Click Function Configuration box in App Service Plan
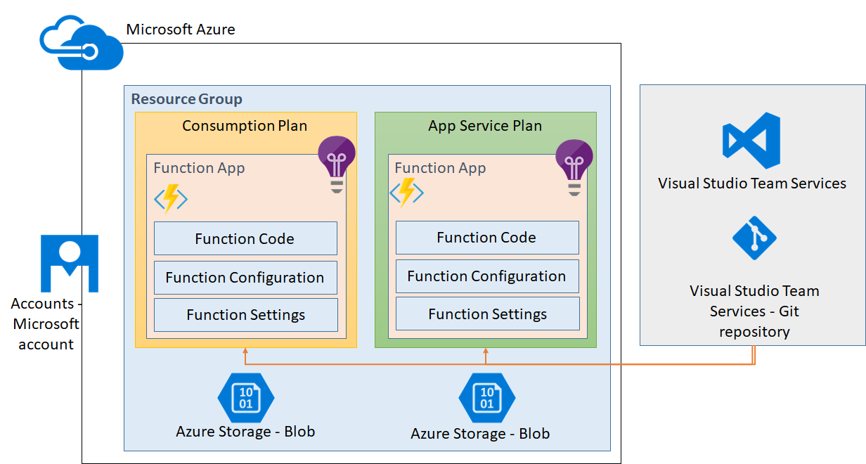Viewport: 866px width, 464px height. tap(487, 276)
